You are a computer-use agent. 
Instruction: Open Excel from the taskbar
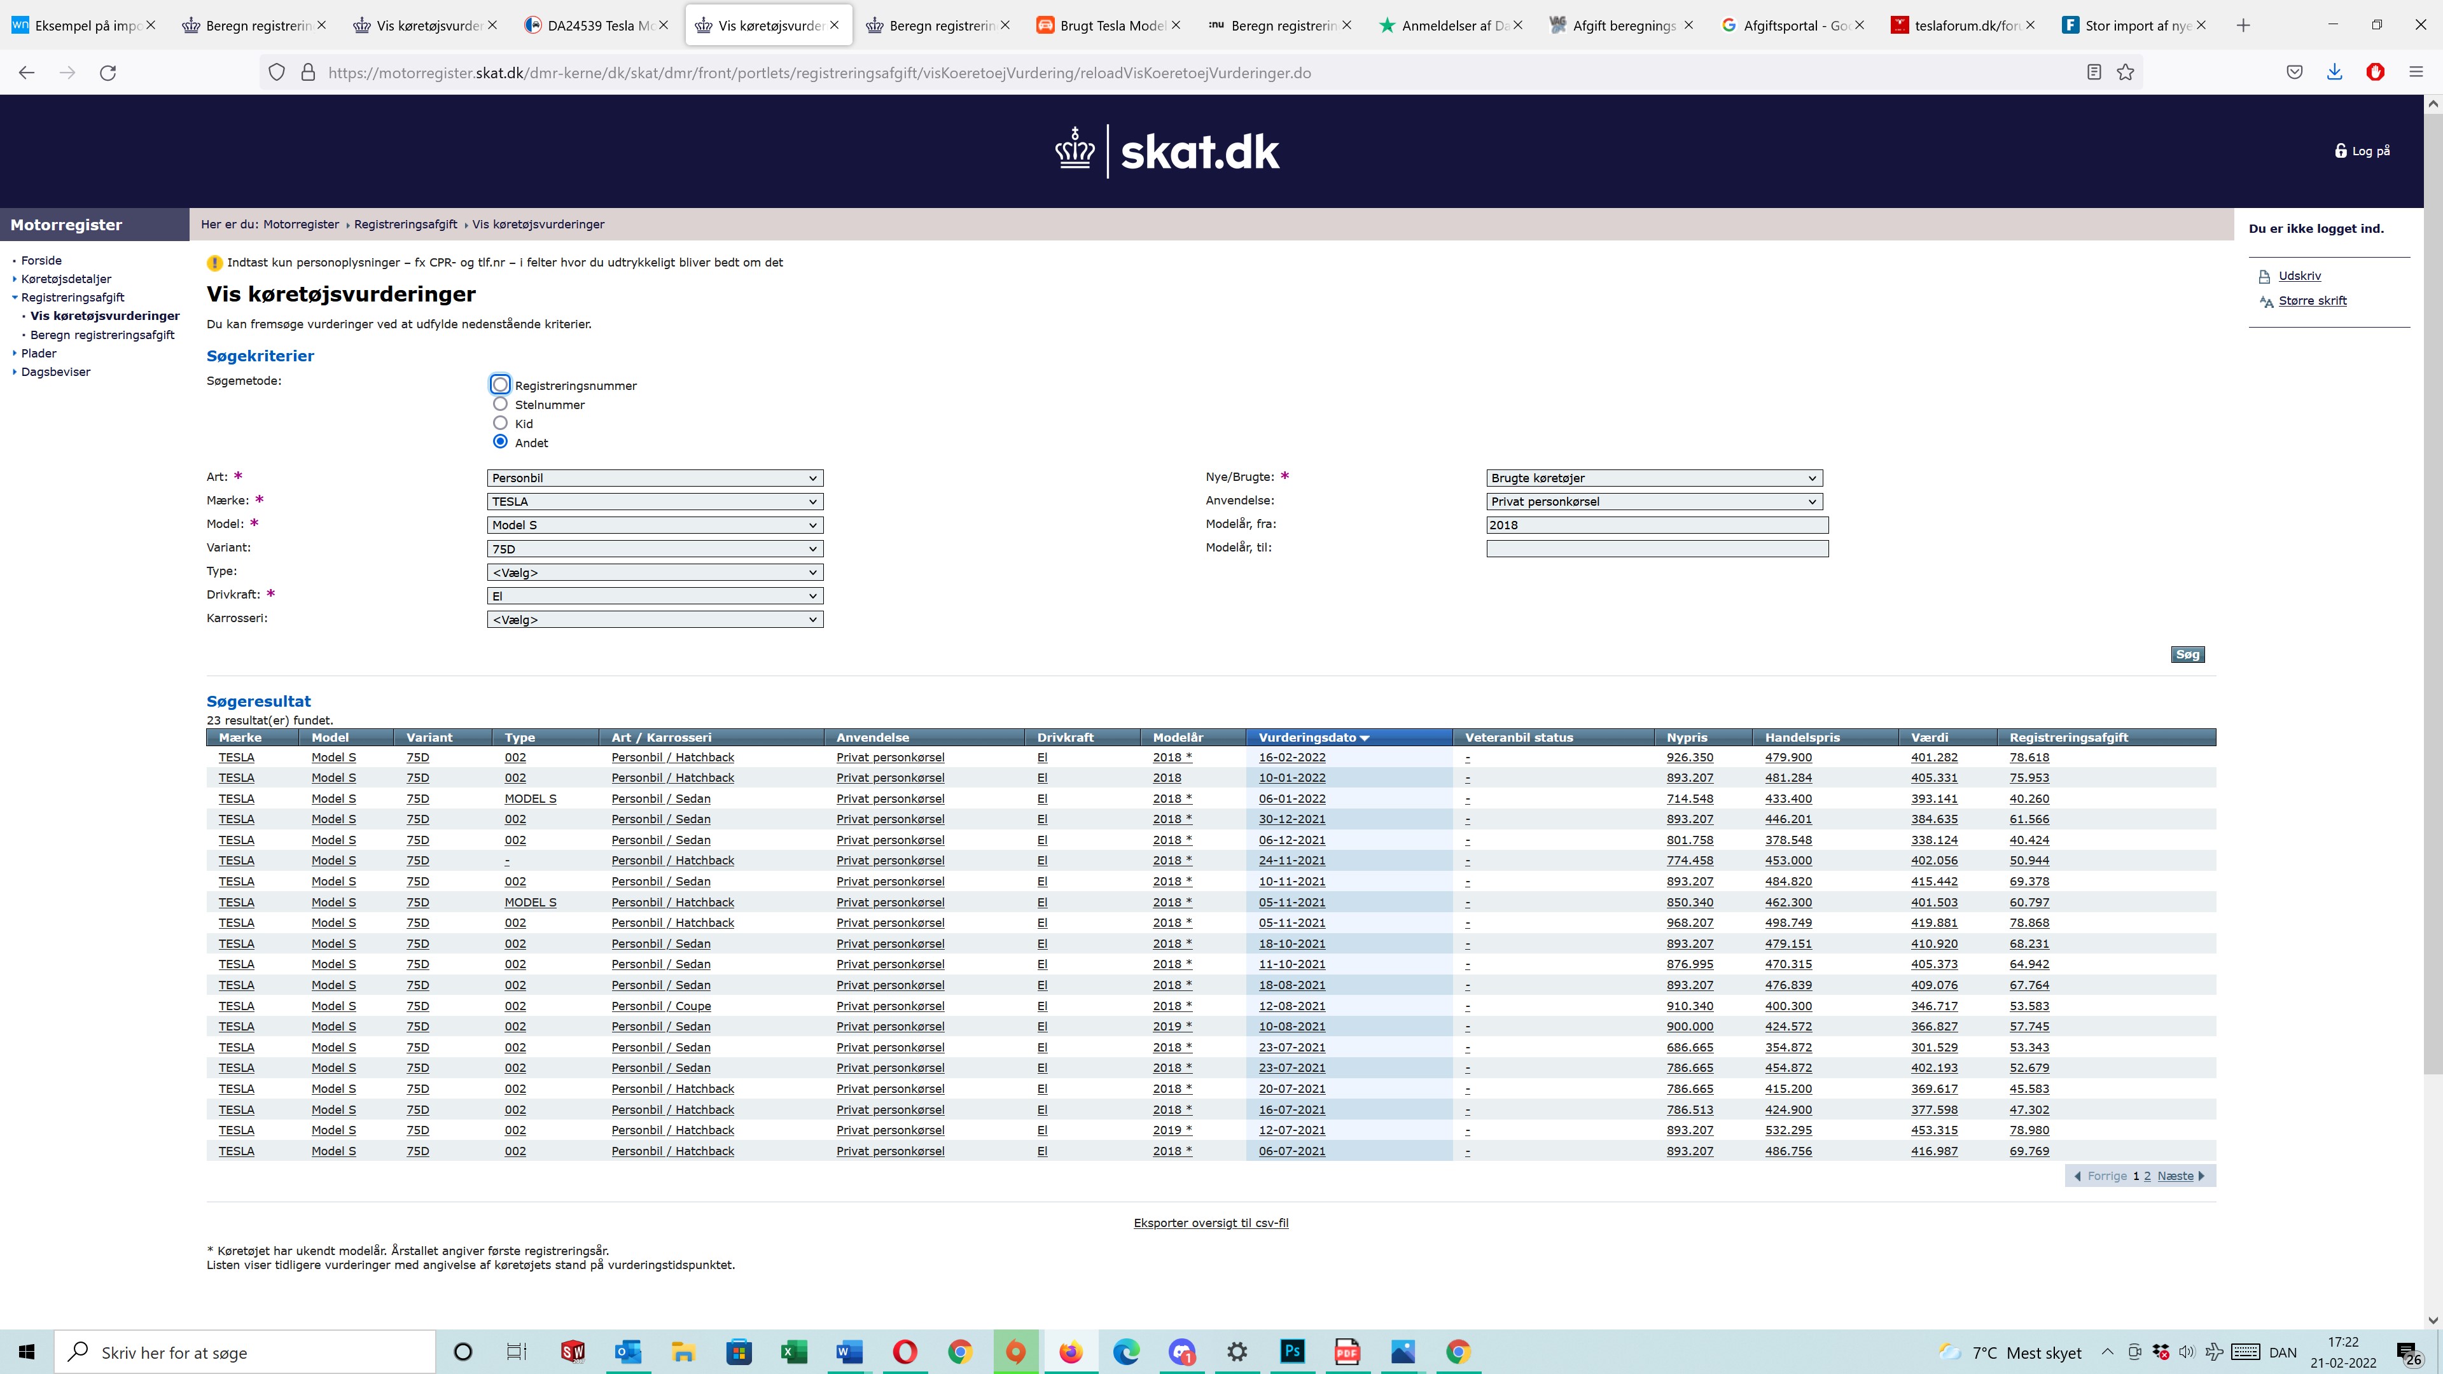pos(794,1351)
